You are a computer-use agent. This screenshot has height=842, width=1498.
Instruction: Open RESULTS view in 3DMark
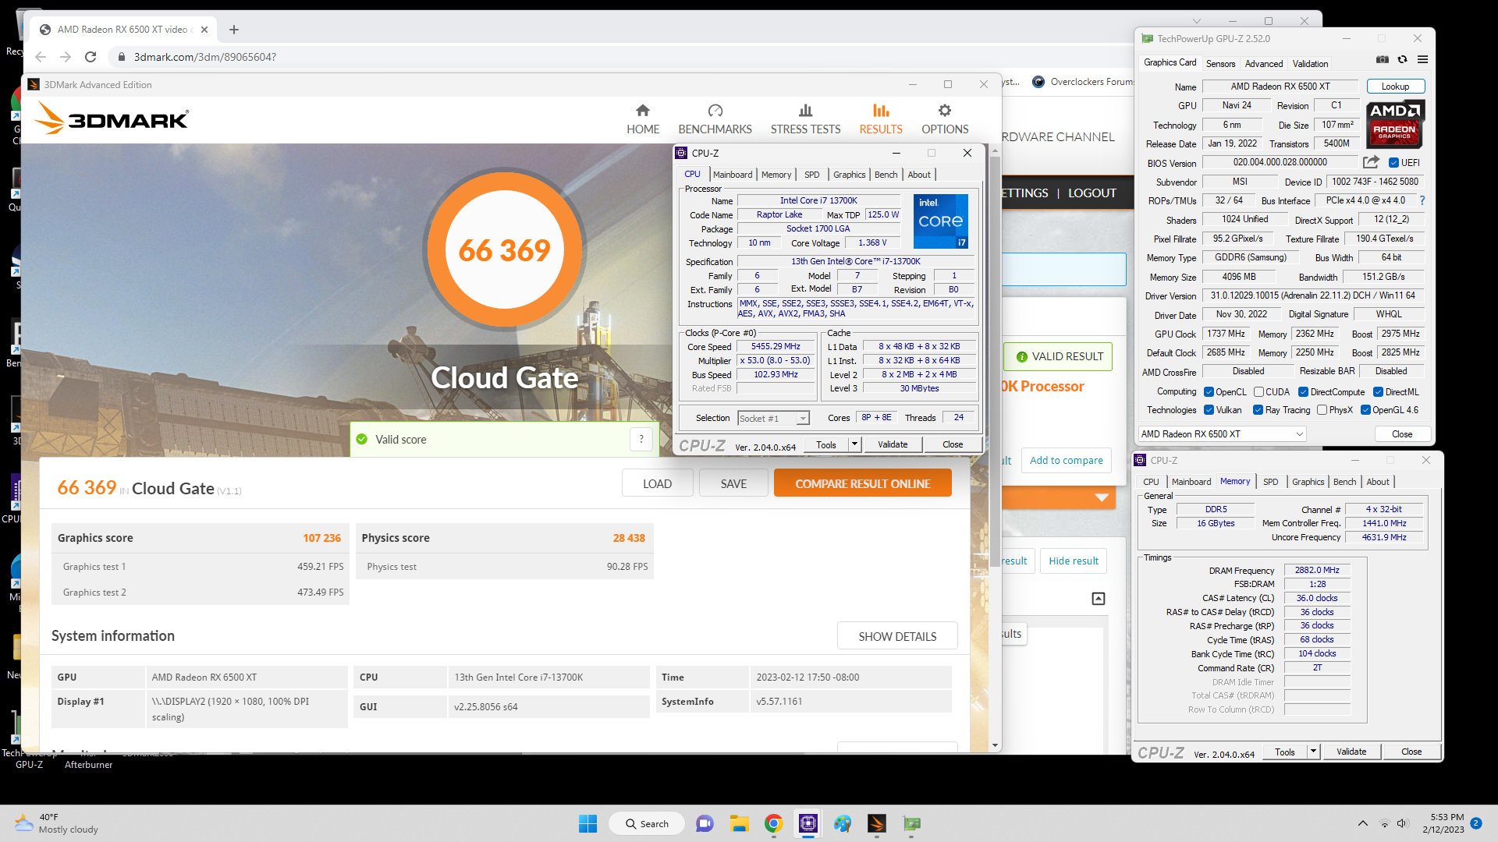click(x=881, y=119)
